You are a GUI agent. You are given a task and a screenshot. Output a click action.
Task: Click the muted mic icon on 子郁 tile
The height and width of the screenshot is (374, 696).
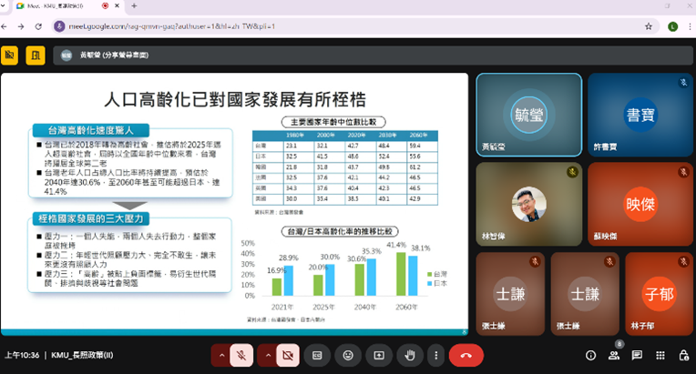[683, 262]
